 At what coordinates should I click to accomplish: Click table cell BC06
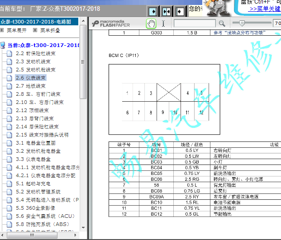[157, 179]
